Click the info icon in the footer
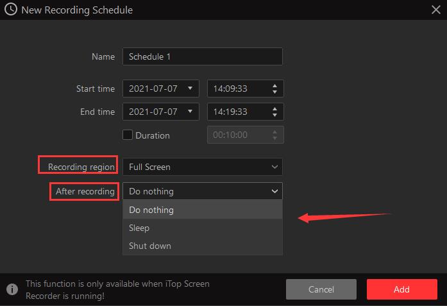The width and height of the screenshot is (447, 306). 11,289
